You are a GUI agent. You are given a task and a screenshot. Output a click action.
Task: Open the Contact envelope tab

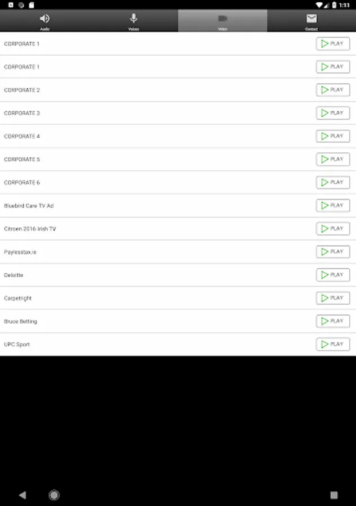click(312, 21)
